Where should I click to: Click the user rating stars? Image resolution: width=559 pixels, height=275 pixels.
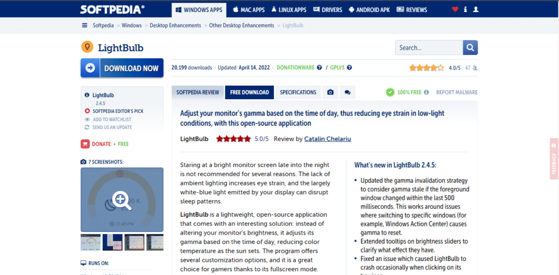(426, 68)
